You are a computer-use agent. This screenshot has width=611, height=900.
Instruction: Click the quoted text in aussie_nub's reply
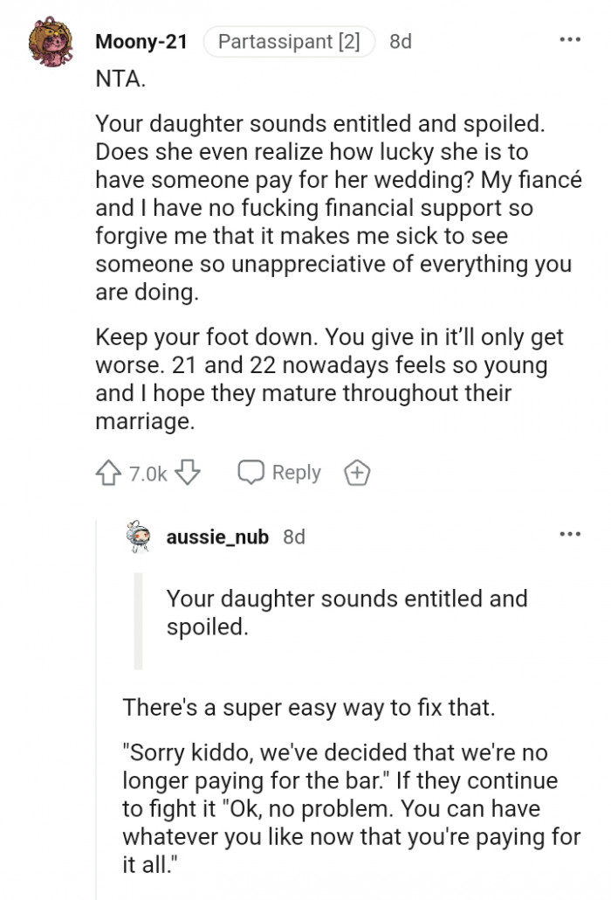point(346,613)
